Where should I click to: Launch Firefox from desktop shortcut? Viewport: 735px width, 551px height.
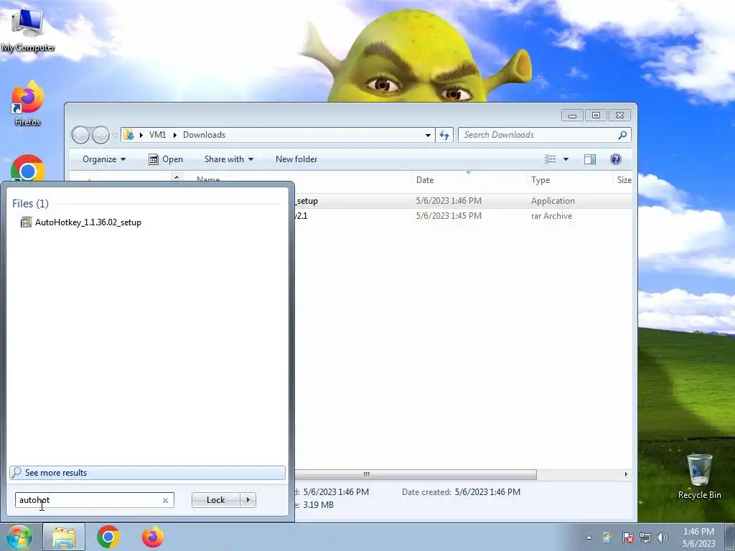pos(27,103)
